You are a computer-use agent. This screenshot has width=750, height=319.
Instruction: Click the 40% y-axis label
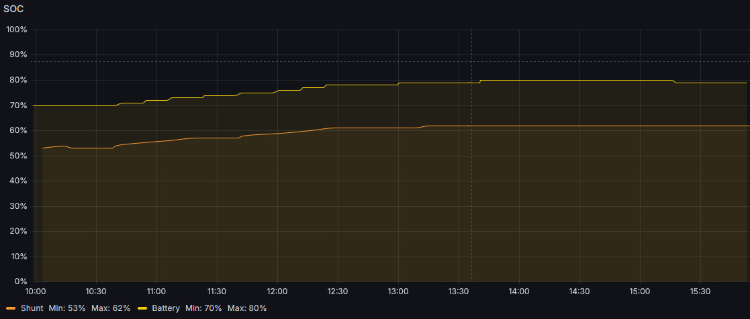pyautogui.click(x=19, y=181)
